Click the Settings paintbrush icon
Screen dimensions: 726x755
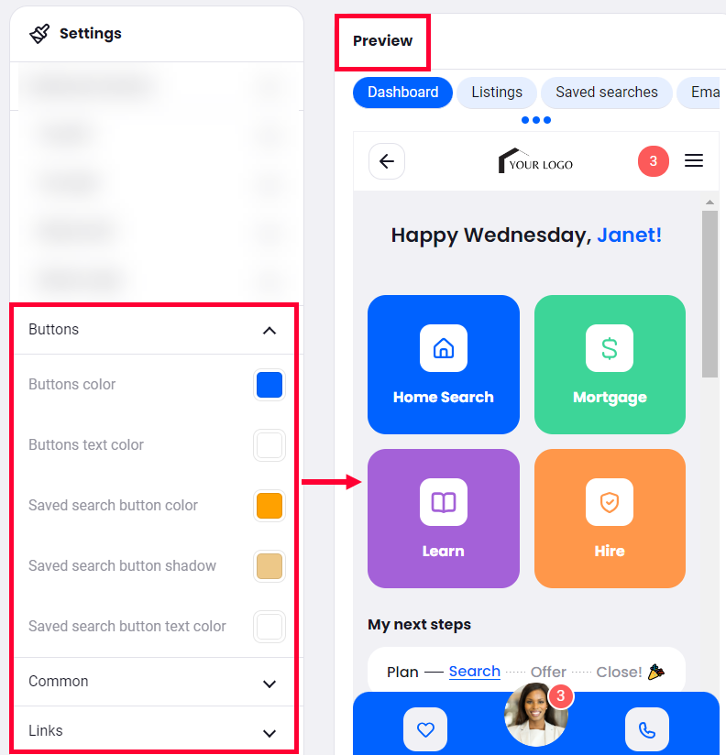click(x=39, y=34)
